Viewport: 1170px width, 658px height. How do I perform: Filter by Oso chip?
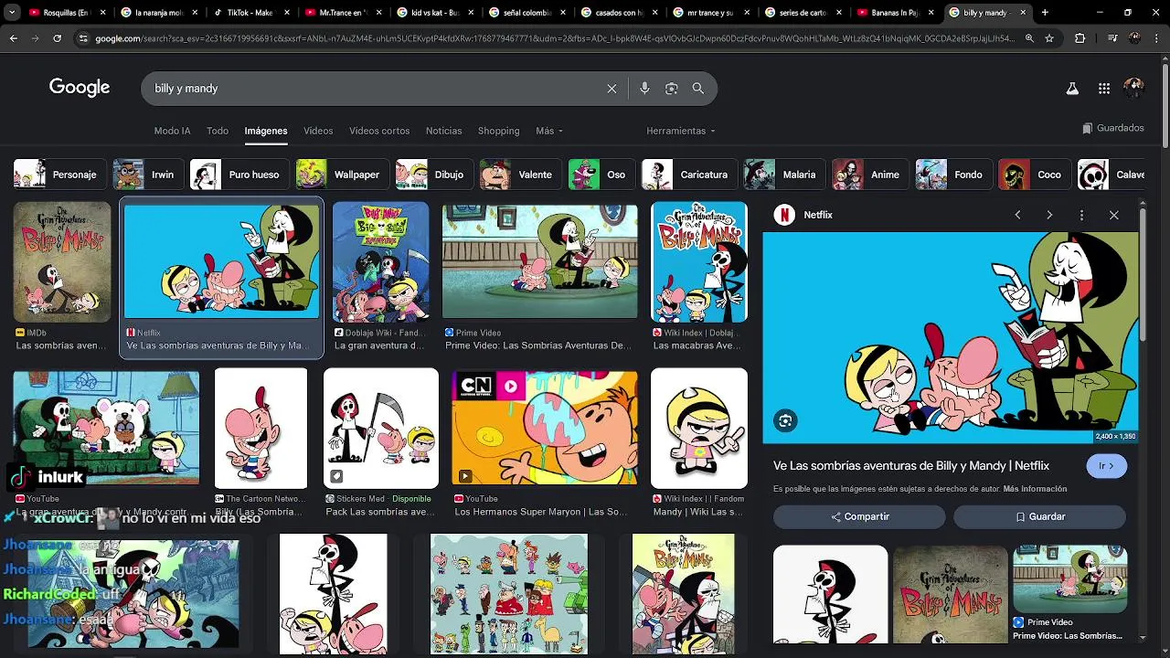point(600,175)
